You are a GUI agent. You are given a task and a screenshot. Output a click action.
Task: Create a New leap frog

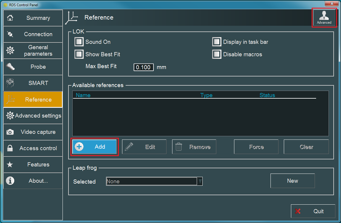pyautogui.click(x=292, y=181)
